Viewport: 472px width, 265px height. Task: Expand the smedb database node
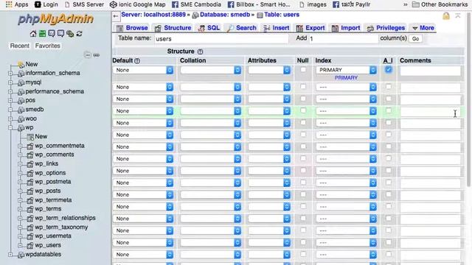pos(10,110)
